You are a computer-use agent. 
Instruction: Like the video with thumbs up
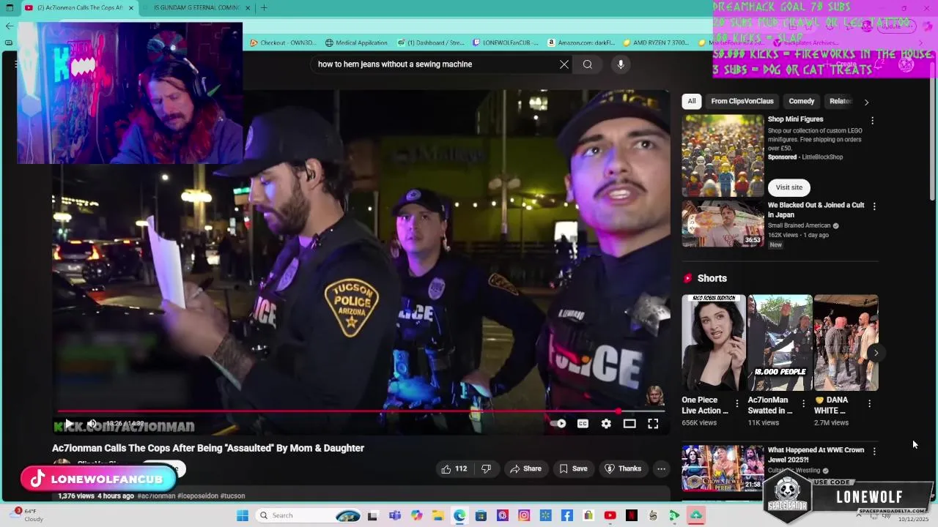pos(454,469)
